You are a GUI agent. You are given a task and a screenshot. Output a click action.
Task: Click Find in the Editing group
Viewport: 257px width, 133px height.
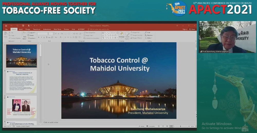click(x=148, y=33)
